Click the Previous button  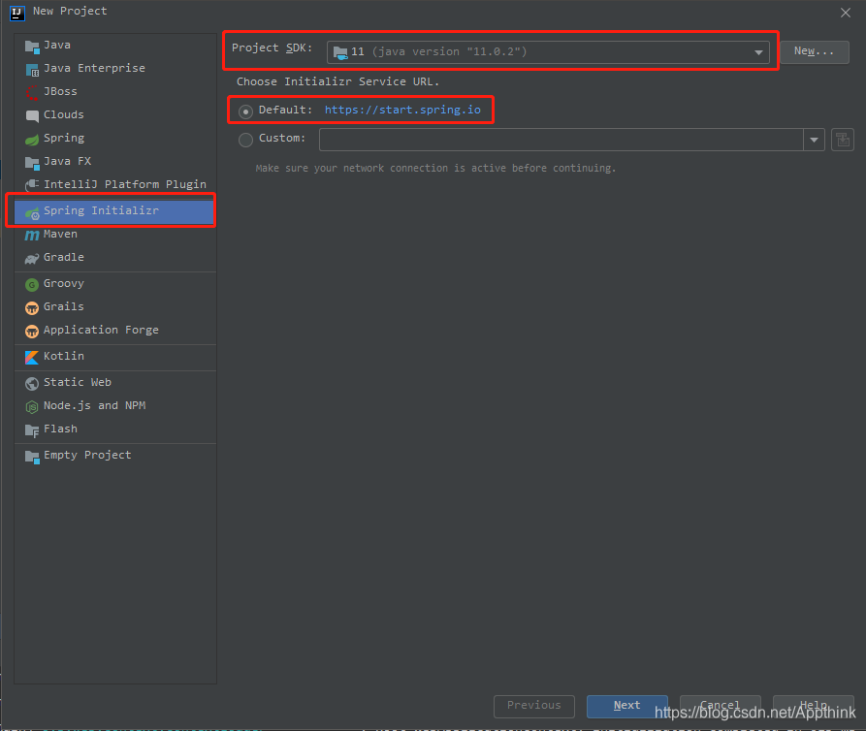533,706
